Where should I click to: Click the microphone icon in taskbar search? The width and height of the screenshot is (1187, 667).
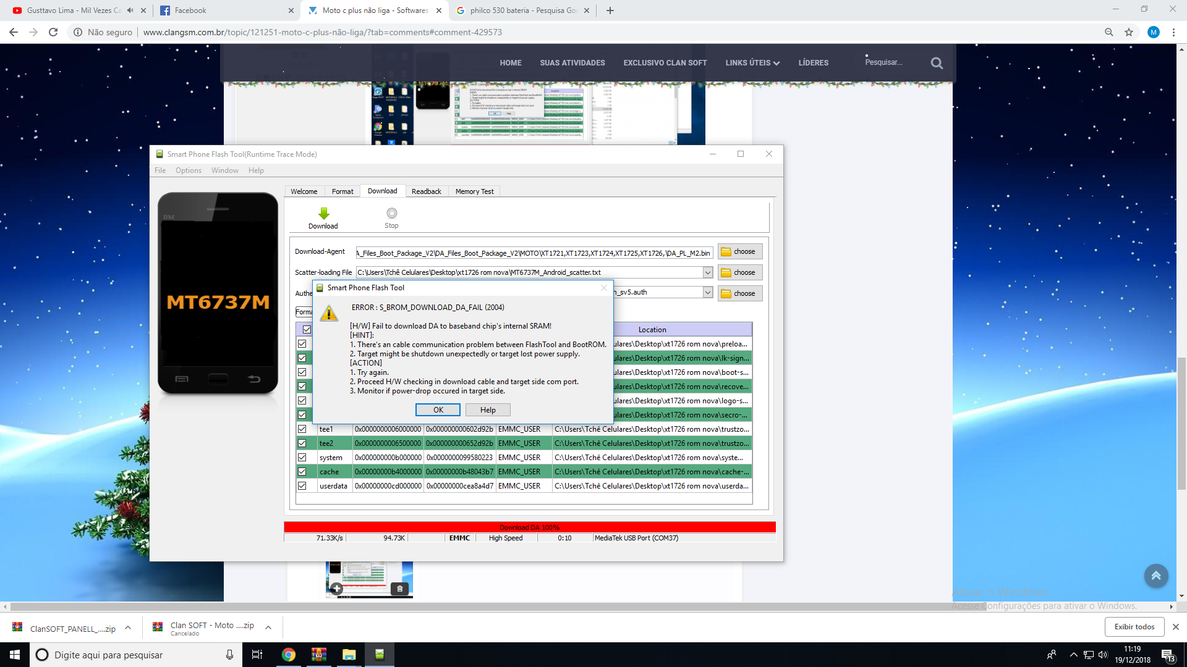(229, 655)
